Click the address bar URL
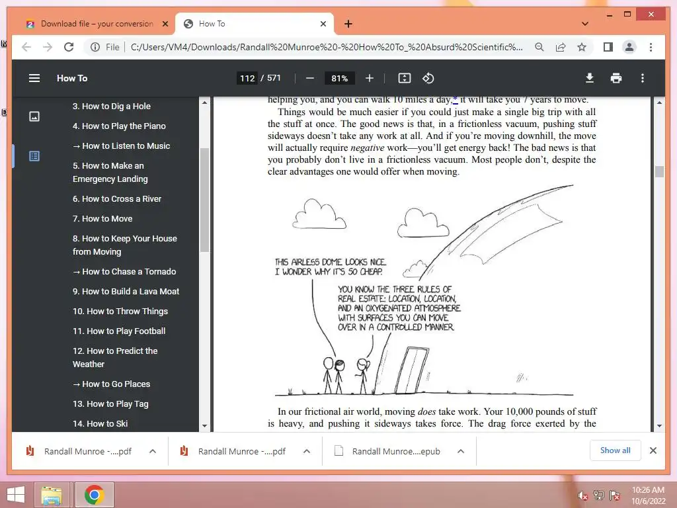 pyautogui.click(x=327, y=47)
